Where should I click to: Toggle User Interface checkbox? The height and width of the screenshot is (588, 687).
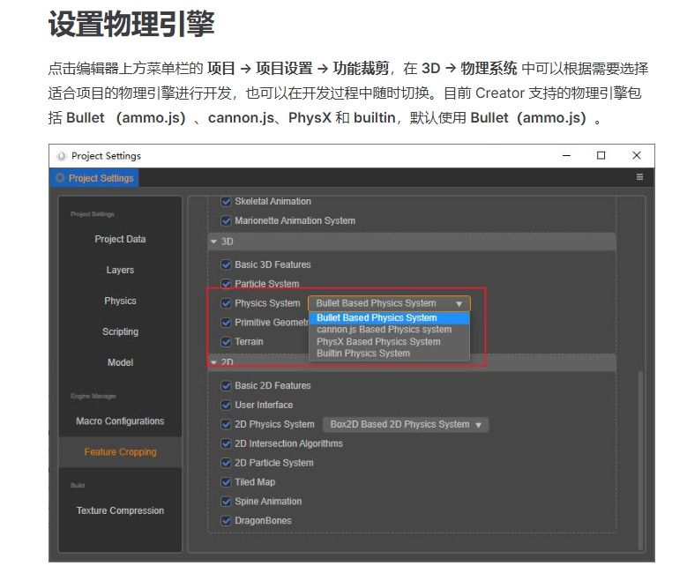click(226, 405)
